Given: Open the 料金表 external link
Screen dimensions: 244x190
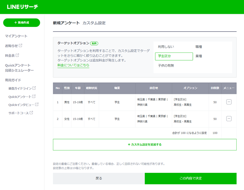Looking at the screenshot, I should pyautogui.click(x=12, y=55).
